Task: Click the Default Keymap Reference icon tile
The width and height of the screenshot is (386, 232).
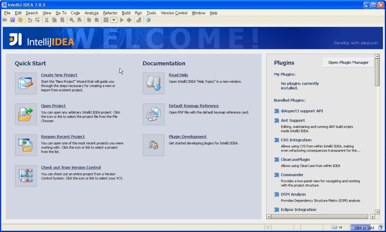Action: click(x=154, y=114)
